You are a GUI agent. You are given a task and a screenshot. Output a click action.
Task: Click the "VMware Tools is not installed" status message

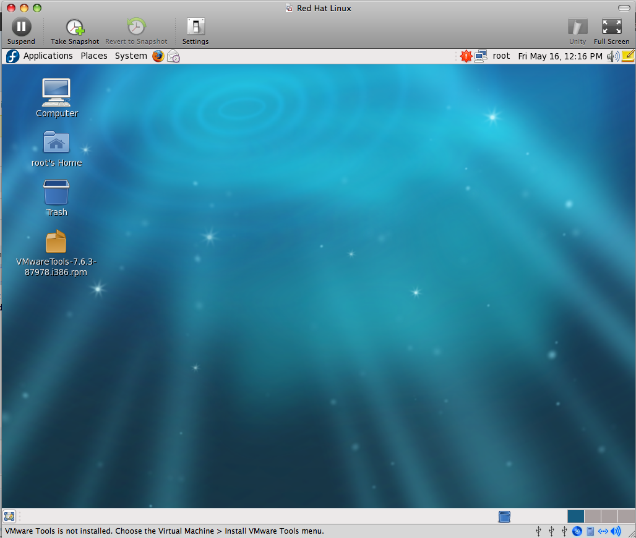click(165, 531)
